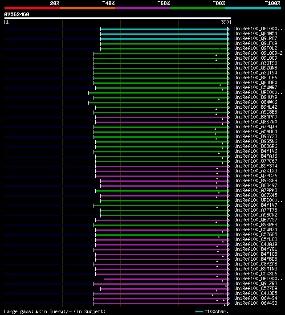Open hit UniRef100_Q9LF09

256,43
